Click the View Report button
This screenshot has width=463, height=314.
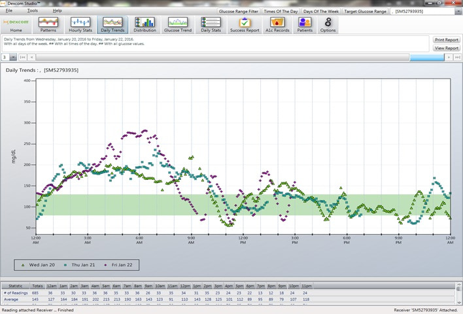447,48
